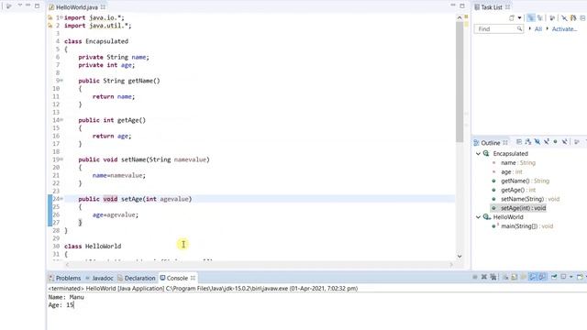Viewport: 587px width, 330px height.
Task: Switch to the Problems tab
Action: tap(65, 278)
